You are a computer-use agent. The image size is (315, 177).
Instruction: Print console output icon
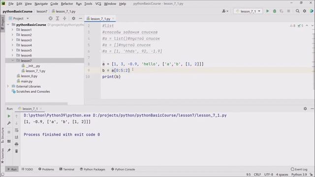pos(16,144)
